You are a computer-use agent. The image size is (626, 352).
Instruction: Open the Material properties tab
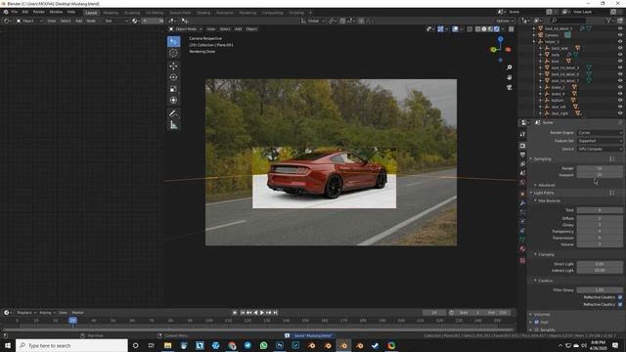(522, 248)
